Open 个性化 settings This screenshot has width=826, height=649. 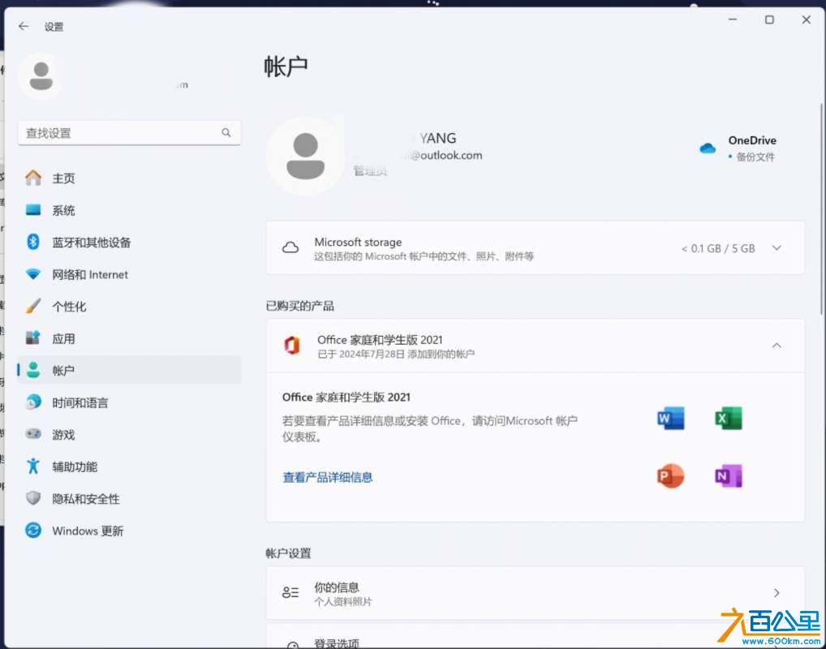129,307
